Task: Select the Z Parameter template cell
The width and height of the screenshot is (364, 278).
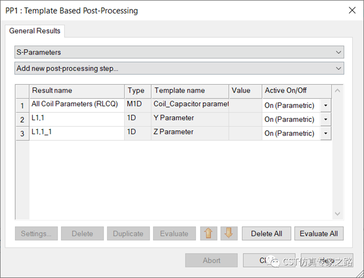Action: (x=190, y=132)
